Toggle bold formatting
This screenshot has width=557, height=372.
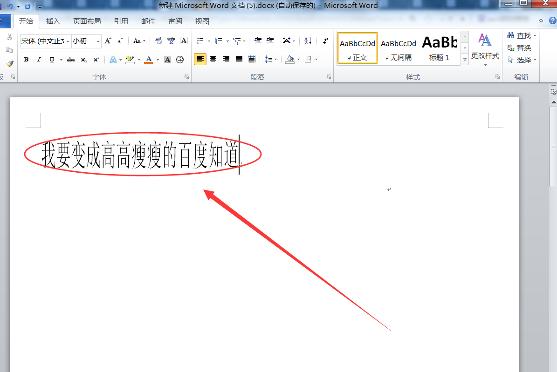click(x=26, y=60)
